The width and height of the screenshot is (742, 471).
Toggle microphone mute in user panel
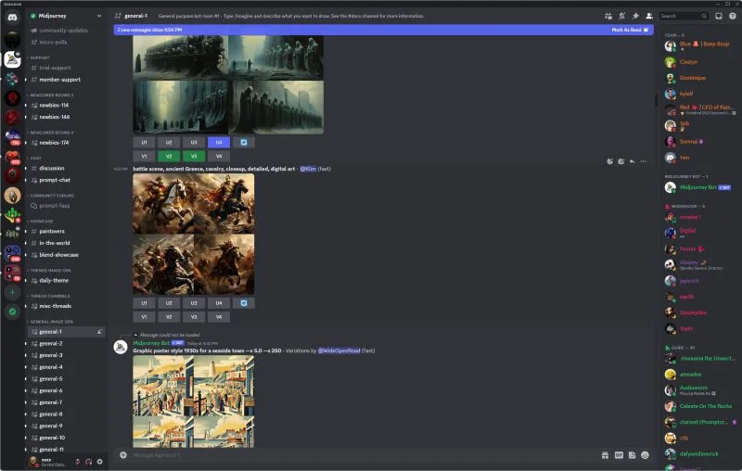click(x=78, y=462)
